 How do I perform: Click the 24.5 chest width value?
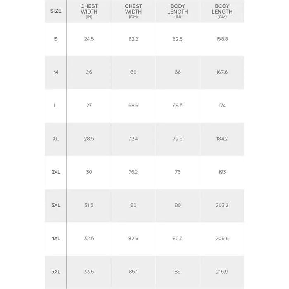pyautogui.click(x=89, y=39)
